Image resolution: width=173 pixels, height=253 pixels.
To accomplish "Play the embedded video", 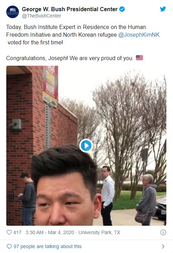I will click(x=86, y=145).
